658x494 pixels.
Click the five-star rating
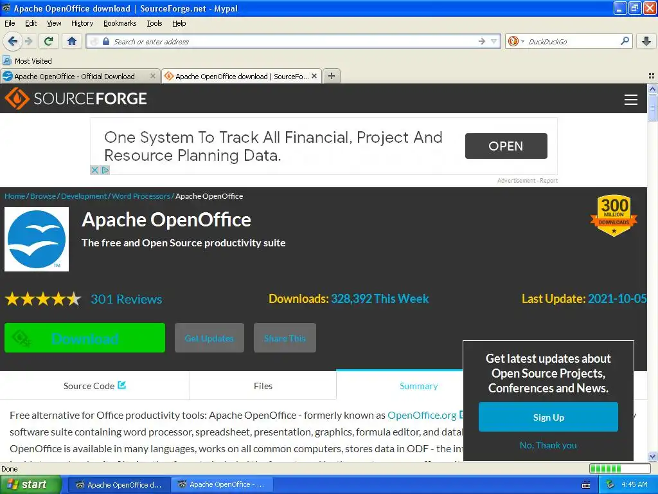43,299
